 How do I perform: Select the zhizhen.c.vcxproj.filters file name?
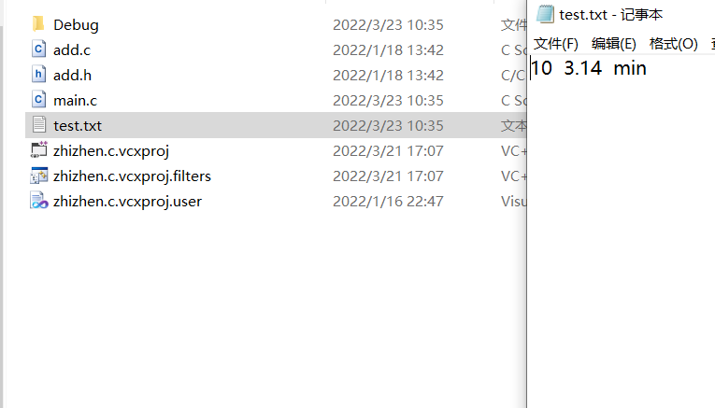[x=132, y=176]
